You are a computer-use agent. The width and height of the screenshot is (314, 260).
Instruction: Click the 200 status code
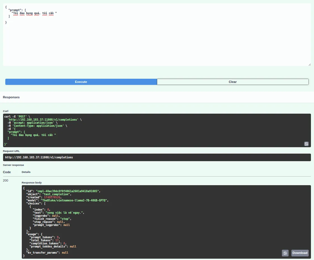(x=6, y=180)
